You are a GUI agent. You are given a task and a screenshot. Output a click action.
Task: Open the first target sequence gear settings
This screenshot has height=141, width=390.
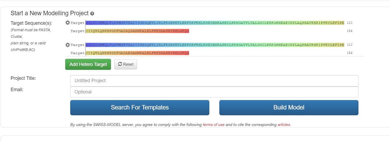point(68,23)
